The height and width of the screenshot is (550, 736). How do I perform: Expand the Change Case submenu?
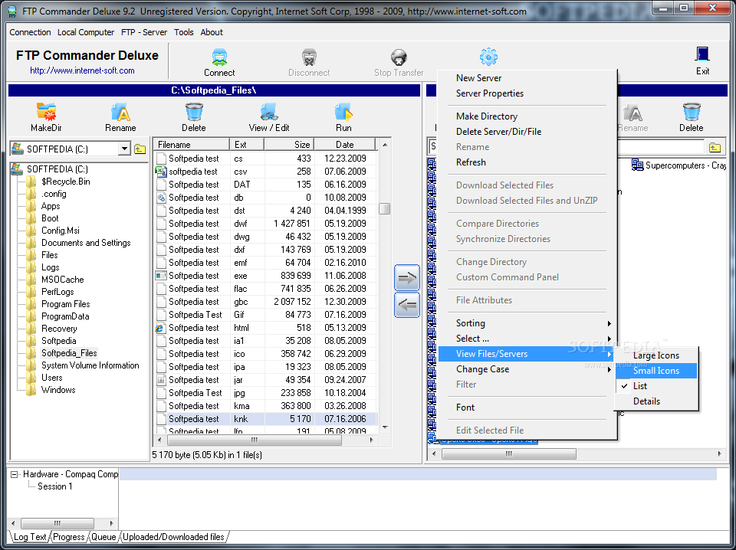(x=527, y=369)
